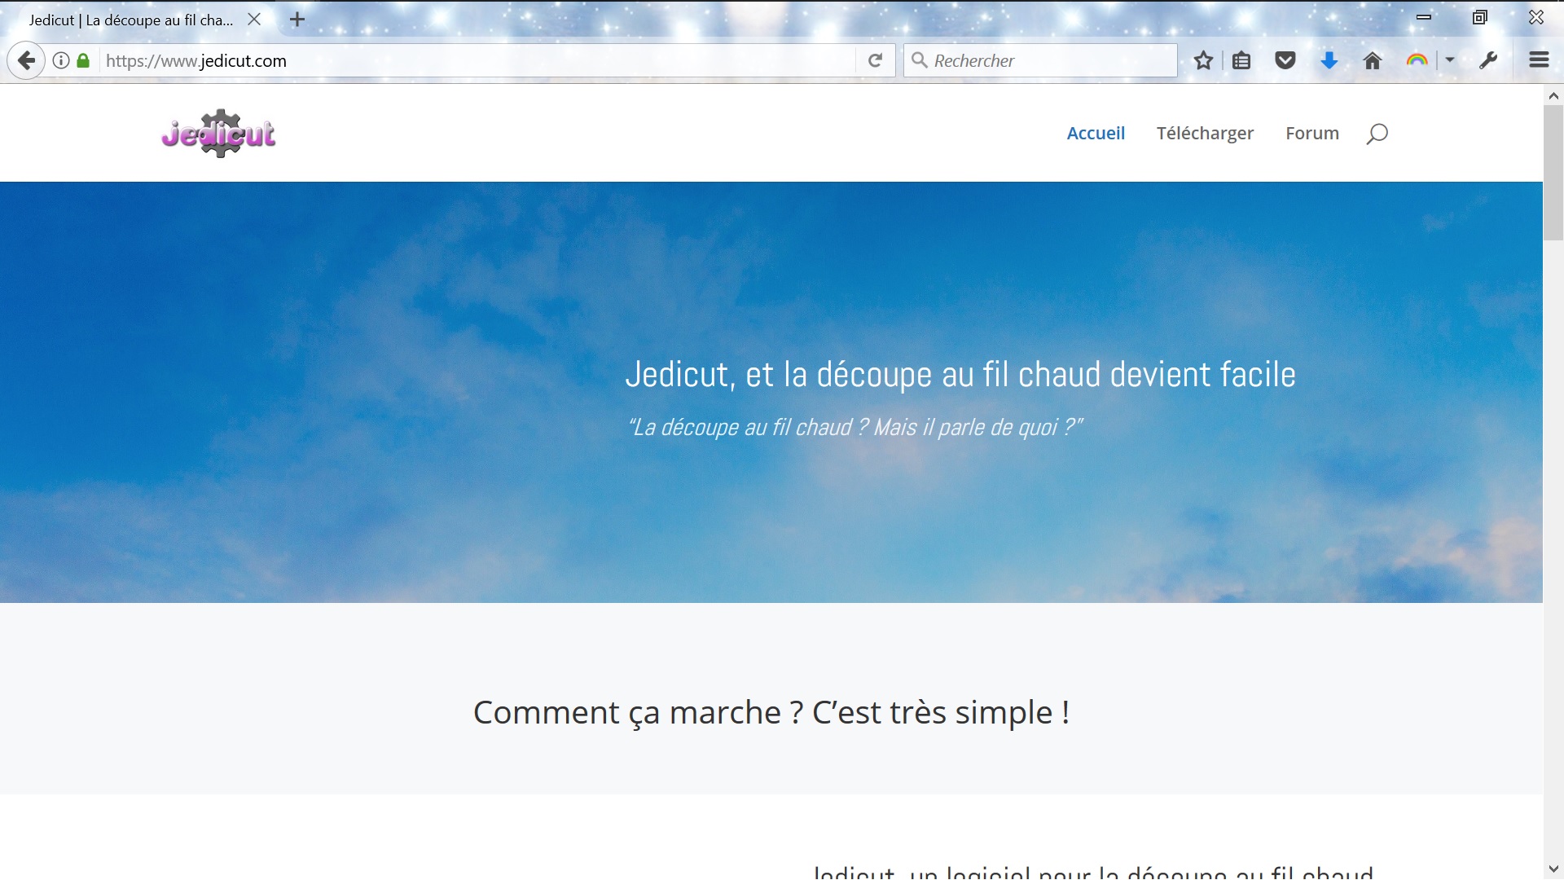This screenshot has height=880, width=1564.
Task: Open a new tab with plus button
Action: click(297, 20)
